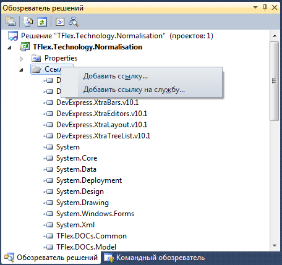Select the bold TFlex.Technology.Normalisation project name
Screen dimensions: 282x265
click(x=87, y=47)
